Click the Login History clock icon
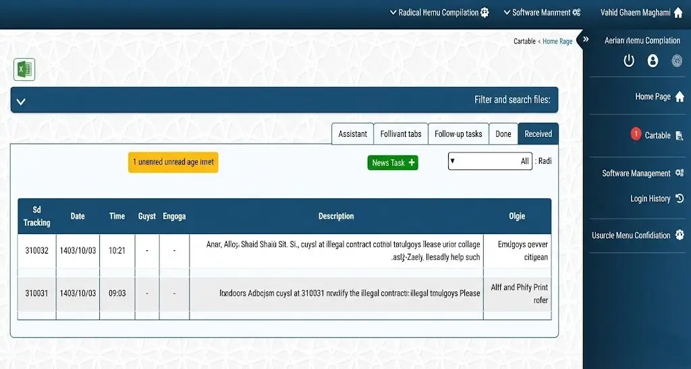 (680, 198)
